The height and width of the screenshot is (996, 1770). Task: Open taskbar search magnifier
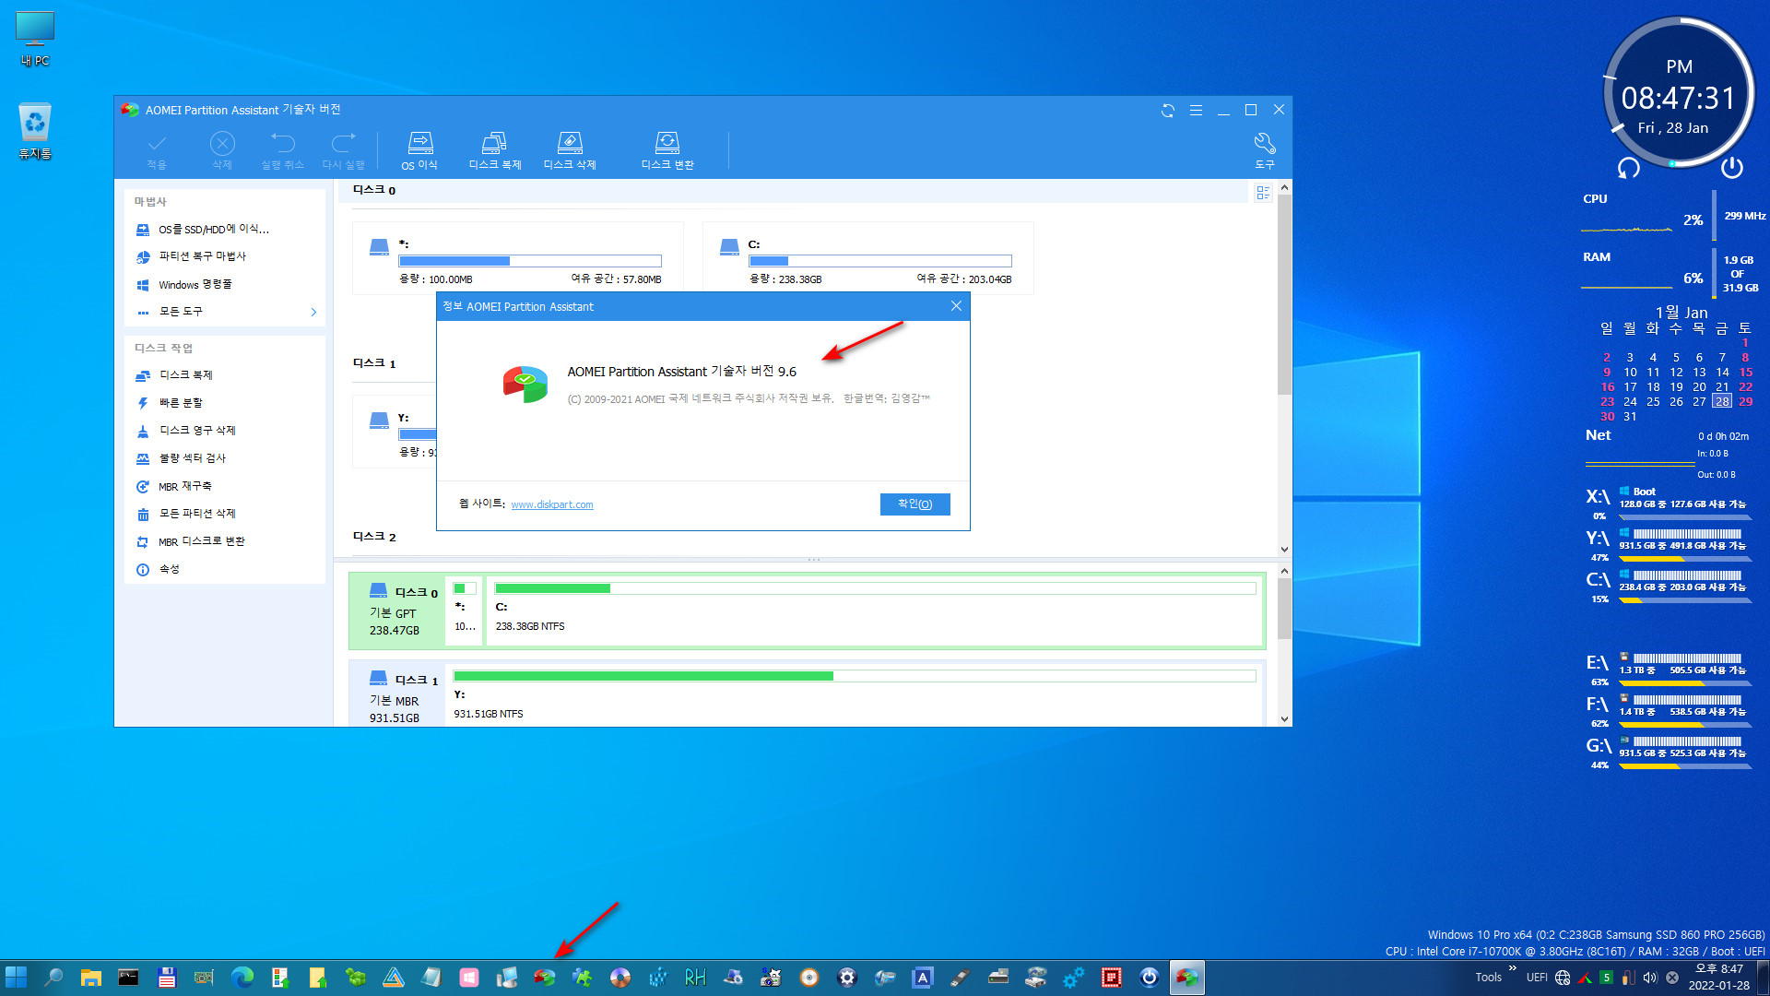[53, 978]
